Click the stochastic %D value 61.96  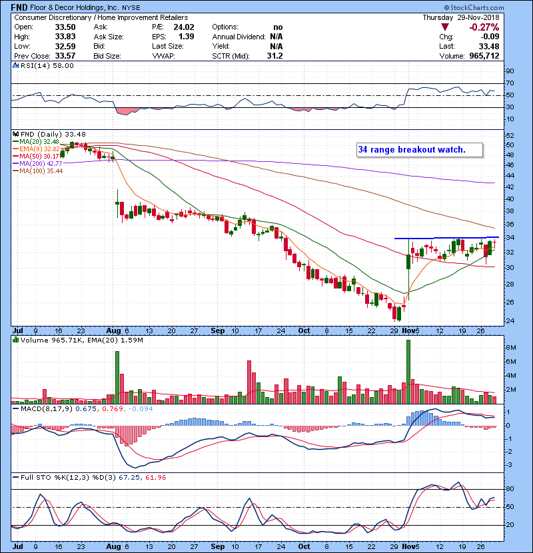(x=155, y=478)
